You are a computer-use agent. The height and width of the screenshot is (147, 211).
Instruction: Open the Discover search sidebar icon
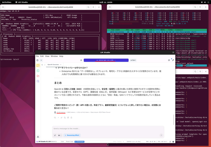click(38, 81)
